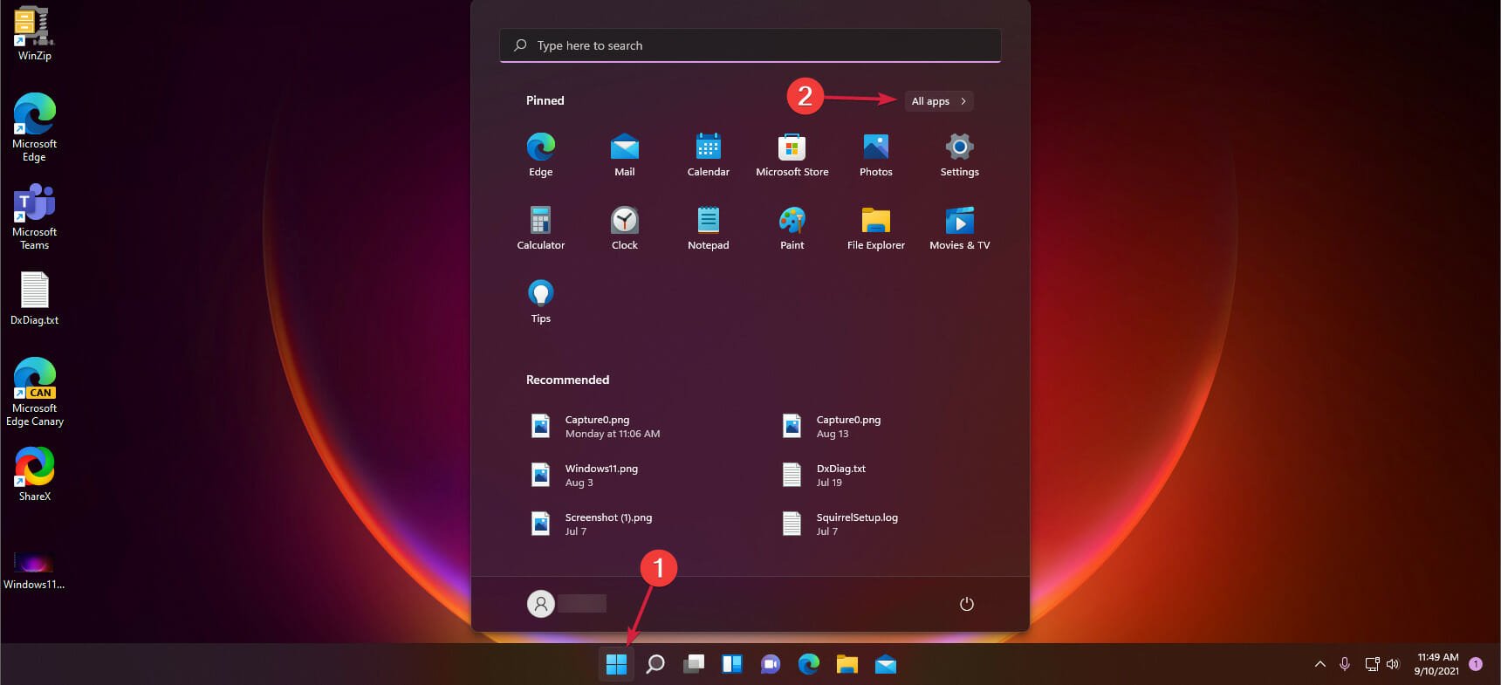
Task: Open Search from the taskbar
Action: tap(655, 665)
